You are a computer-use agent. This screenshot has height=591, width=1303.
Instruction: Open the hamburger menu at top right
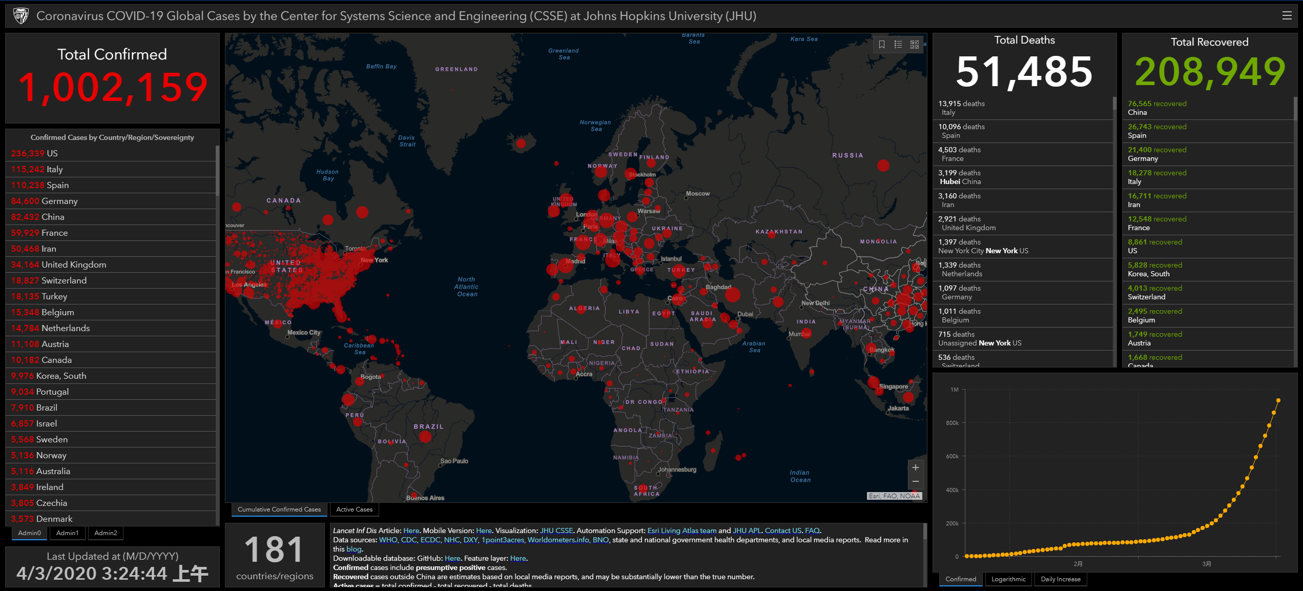(1287, 16)
